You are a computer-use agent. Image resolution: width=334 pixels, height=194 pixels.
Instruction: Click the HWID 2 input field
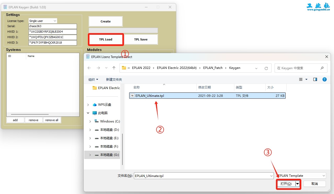53,37
